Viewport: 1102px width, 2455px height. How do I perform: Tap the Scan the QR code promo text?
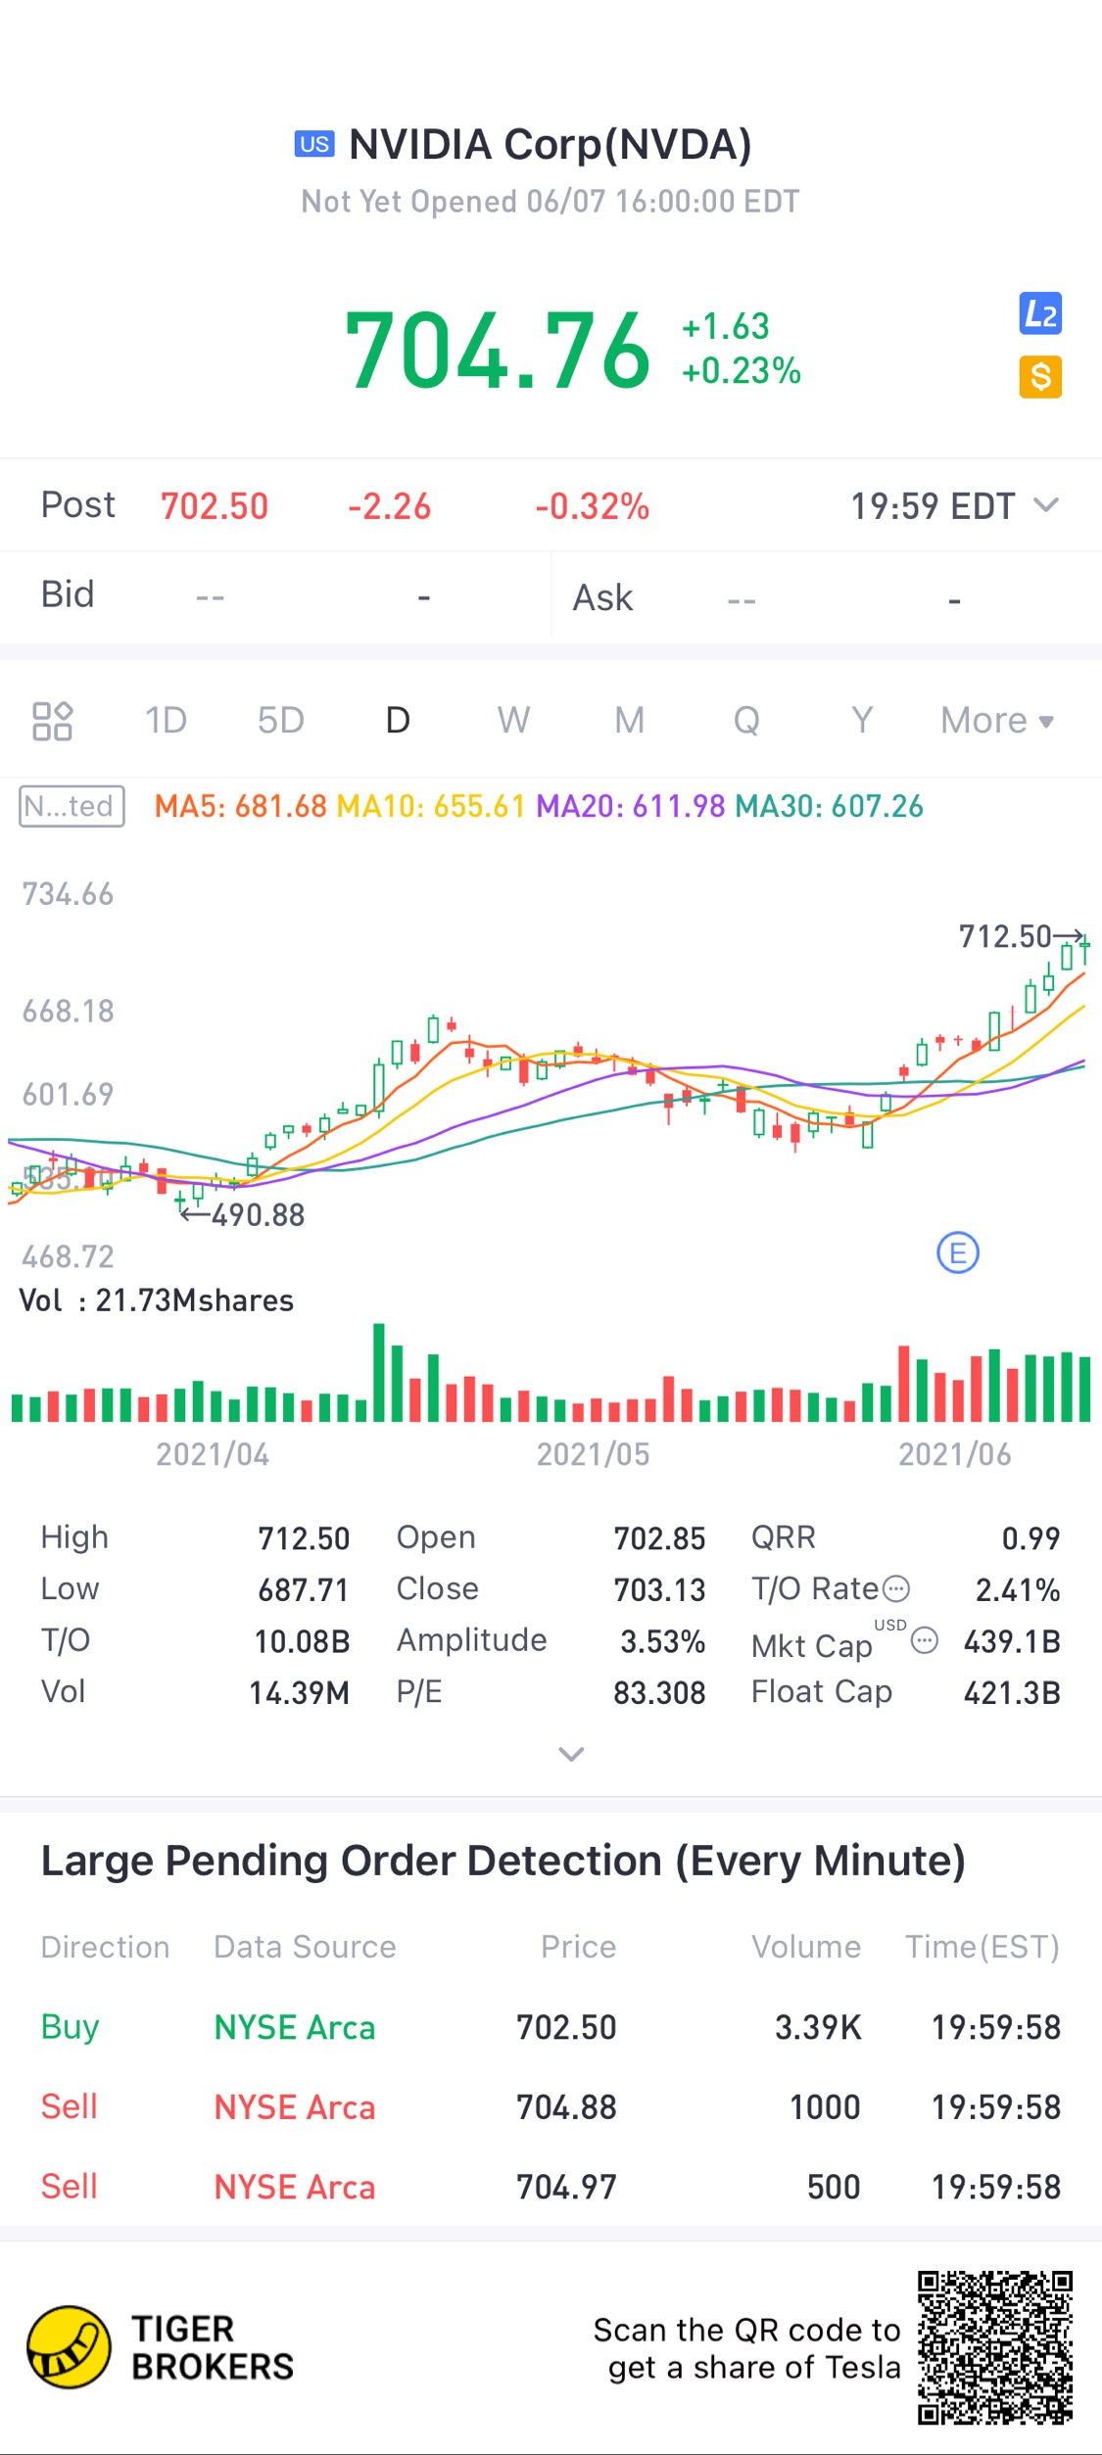[x=746, y=2348]
